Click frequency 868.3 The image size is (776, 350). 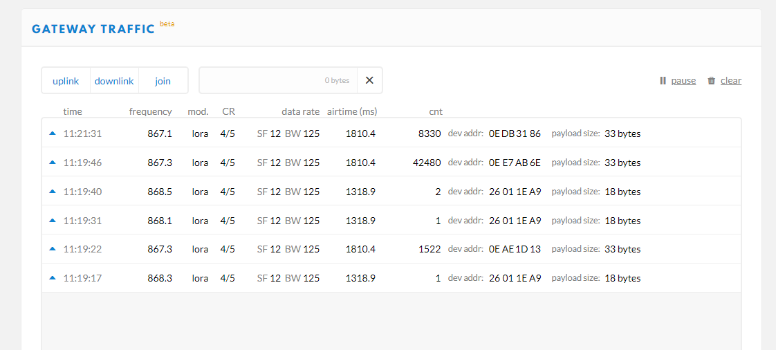tap(160, 278)
